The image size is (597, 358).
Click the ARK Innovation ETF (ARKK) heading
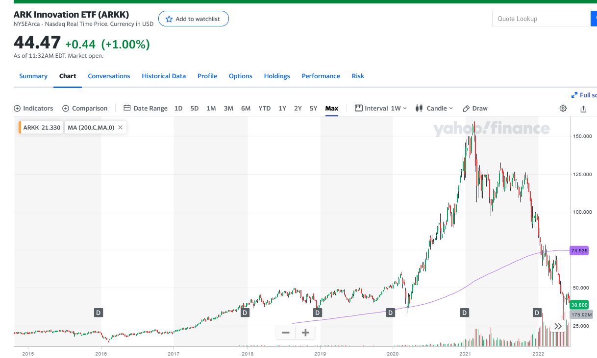(71, 14)
